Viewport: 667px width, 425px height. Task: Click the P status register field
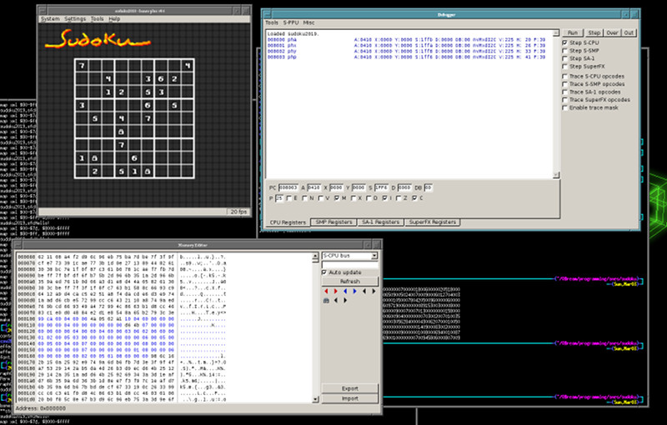pyautogui.click(x=279, y=198)
